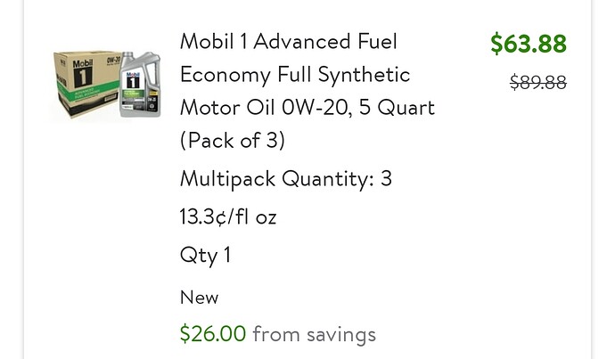Viewport: 615px width, 359px height.
Task: Open the "Mobil 1 Advanced Fuel" title line
Action: click(289, 42)
